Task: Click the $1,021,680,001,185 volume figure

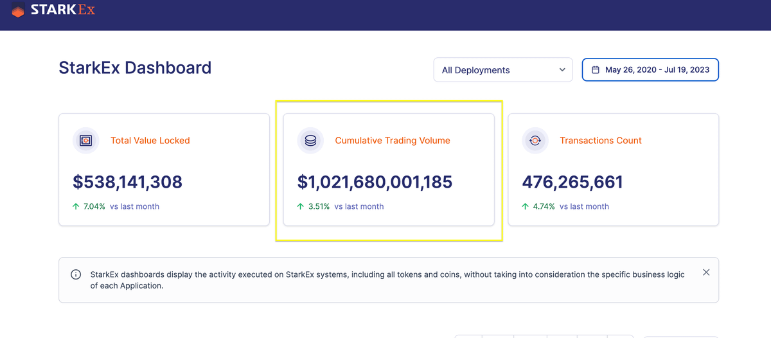Action: [x=375, y=182]
